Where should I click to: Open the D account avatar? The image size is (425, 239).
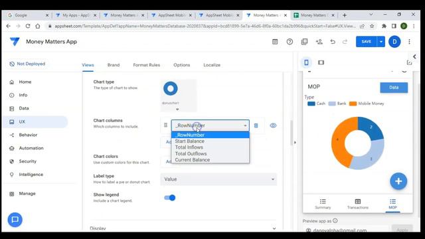coord(394,42)
